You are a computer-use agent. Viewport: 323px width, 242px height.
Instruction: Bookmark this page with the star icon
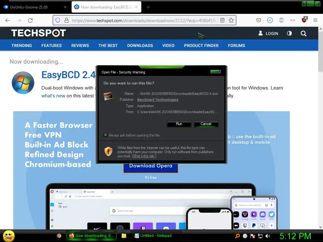pos(231,20)
